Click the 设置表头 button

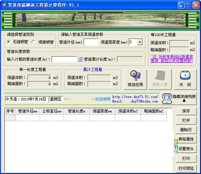[186, 148]
